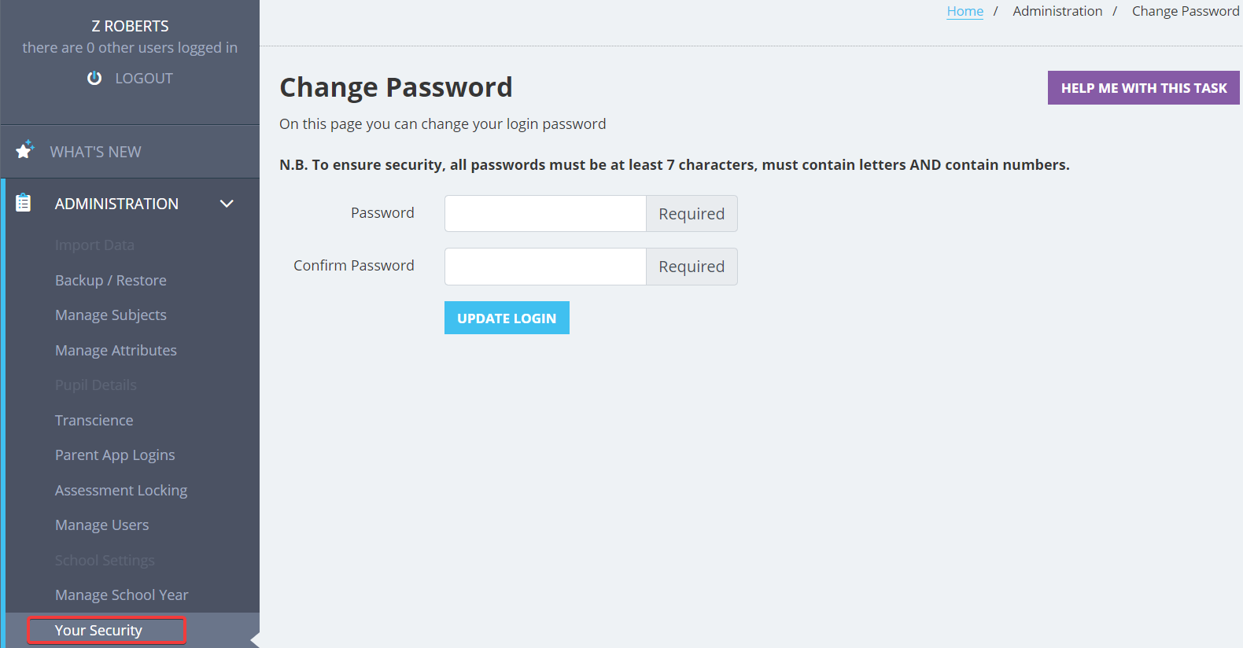The height and width of the screenshot is (648, 1243).
Task: Click the Home breadcrumb link
Action: click(965, 11)
